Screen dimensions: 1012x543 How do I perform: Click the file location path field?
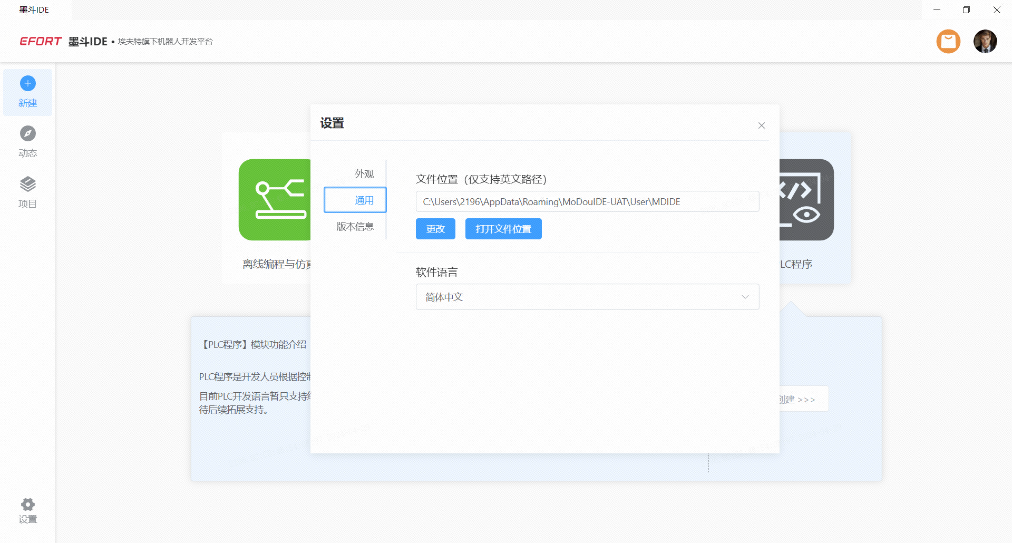click(587, 202)
